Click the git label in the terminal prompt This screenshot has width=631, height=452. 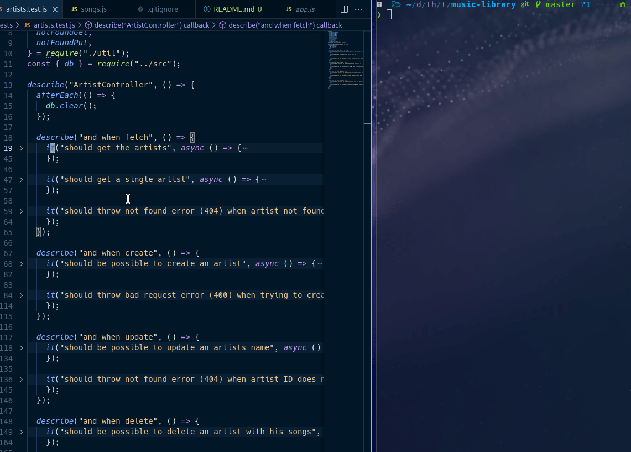pos(525,4)
